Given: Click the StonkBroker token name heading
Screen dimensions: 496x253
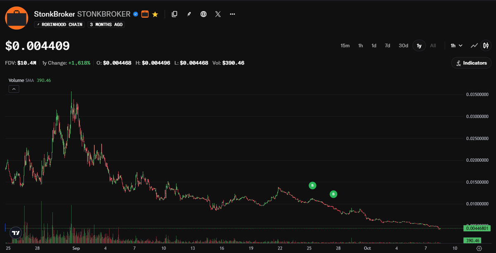Looking at the screenshot, I should [55, 14].
